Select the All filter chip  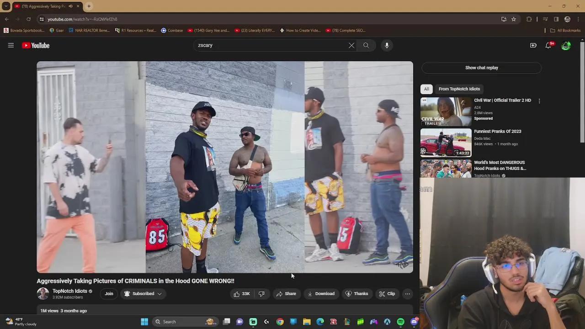click(x=426, y=89)
